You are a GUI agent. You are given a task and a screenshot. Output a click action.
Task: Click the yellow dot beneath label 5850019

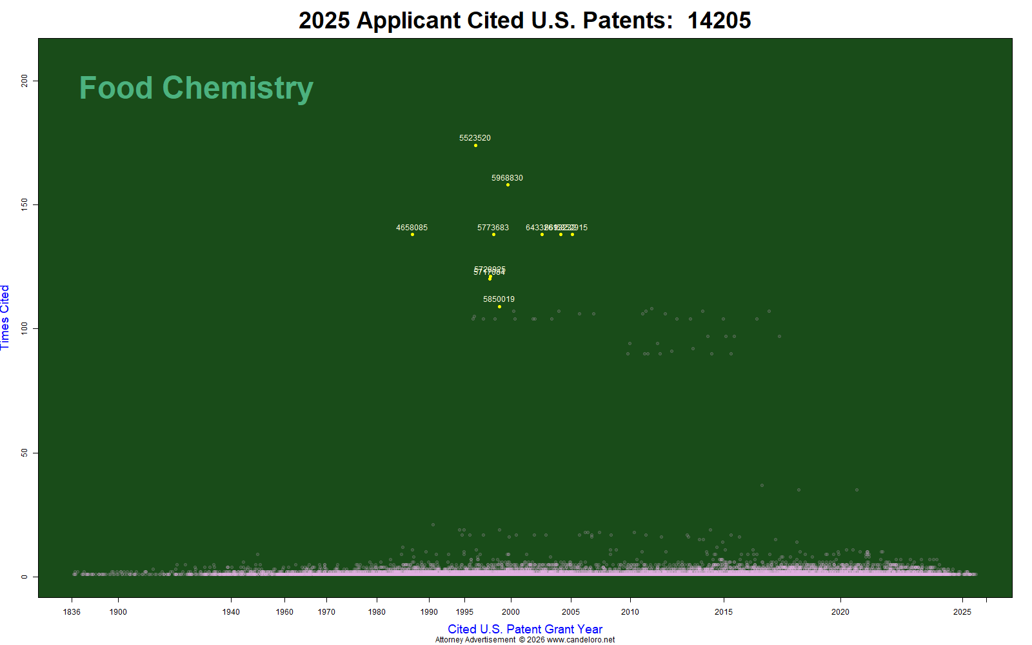[x=499, y=306]
